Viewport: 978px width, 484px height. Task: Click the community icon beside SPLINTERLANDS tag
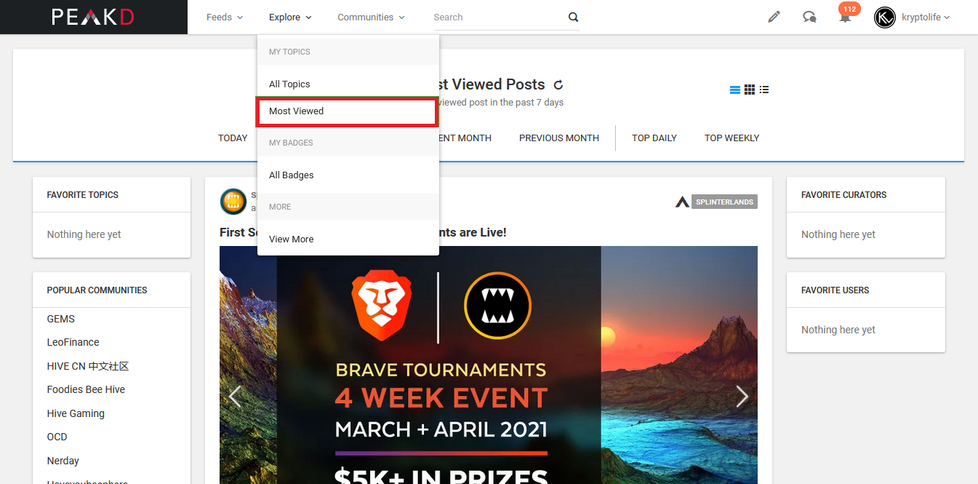[x=682, y=202]
